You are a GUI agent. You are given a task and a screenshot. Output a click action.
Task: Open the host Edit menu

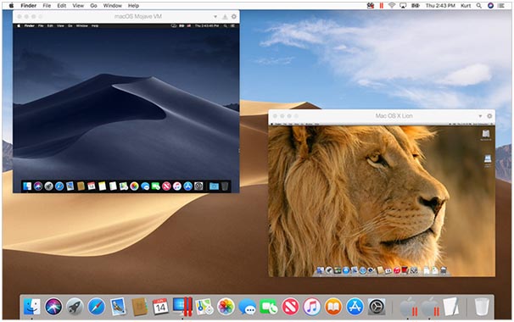(62, 6)
